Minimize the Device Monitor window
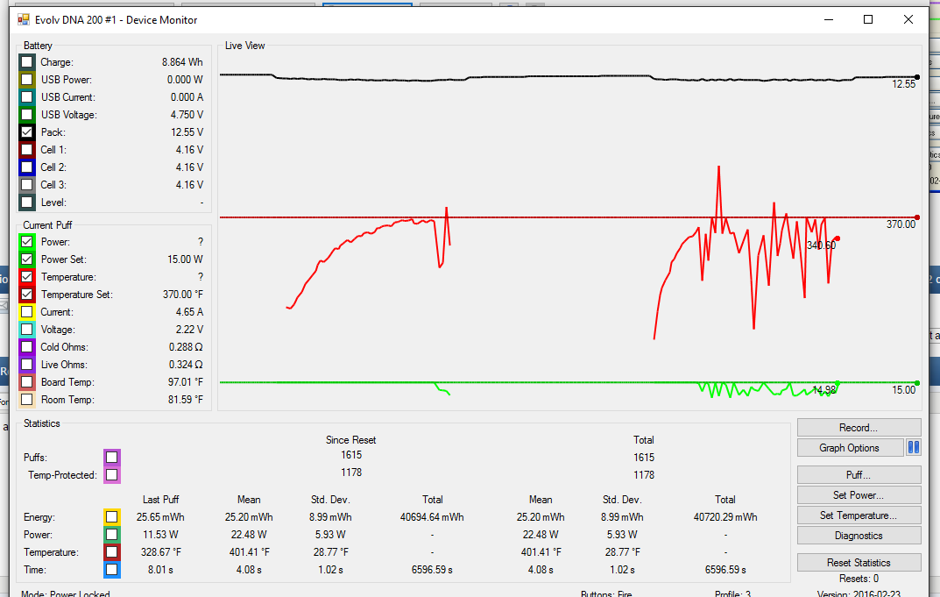The width and height of the screenshot is (940, 597). 829,20
